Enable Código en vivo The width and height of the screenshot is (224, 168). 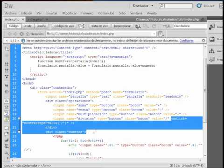pos(64,26)
